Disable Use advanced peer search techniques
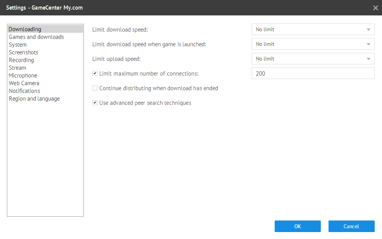 click(x=95, y=103)
